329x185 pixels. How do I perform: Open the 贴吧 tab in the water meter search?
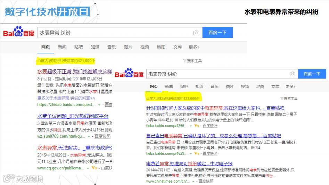[79, 47]
